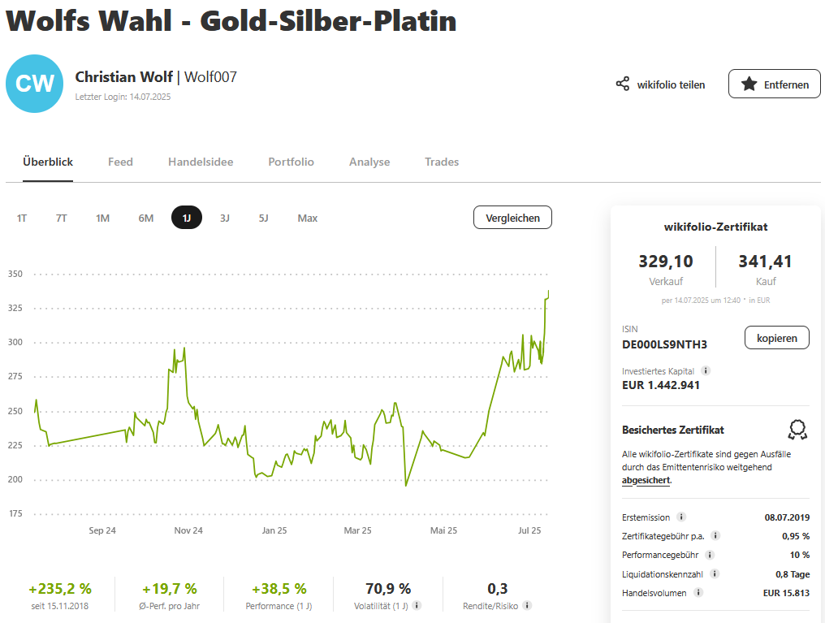Open the Portfolio tab
Screen dimensions: 825x623
click(291, 162)
